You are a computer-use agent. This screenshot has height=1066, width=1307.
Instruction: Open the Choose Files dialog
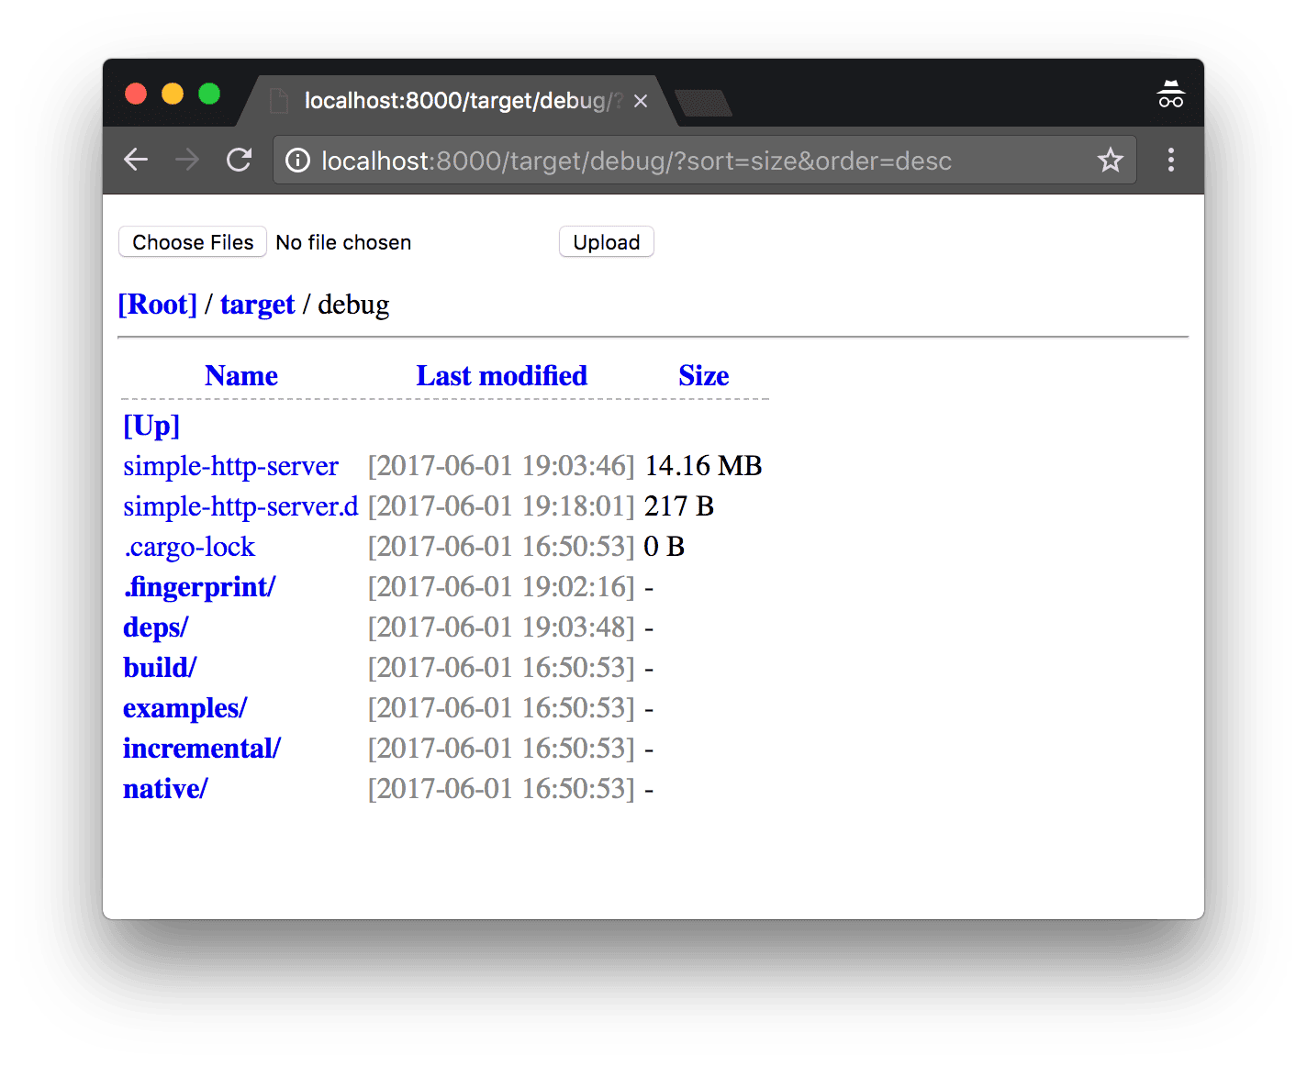[192, 241]
